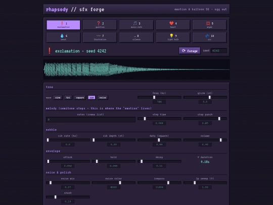
Task: Adjust the lp sweep slider
Action: coord(205,183)
